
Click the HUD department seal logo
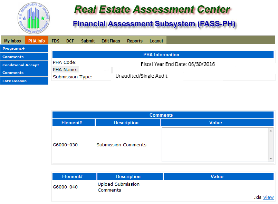coord(34,18)
